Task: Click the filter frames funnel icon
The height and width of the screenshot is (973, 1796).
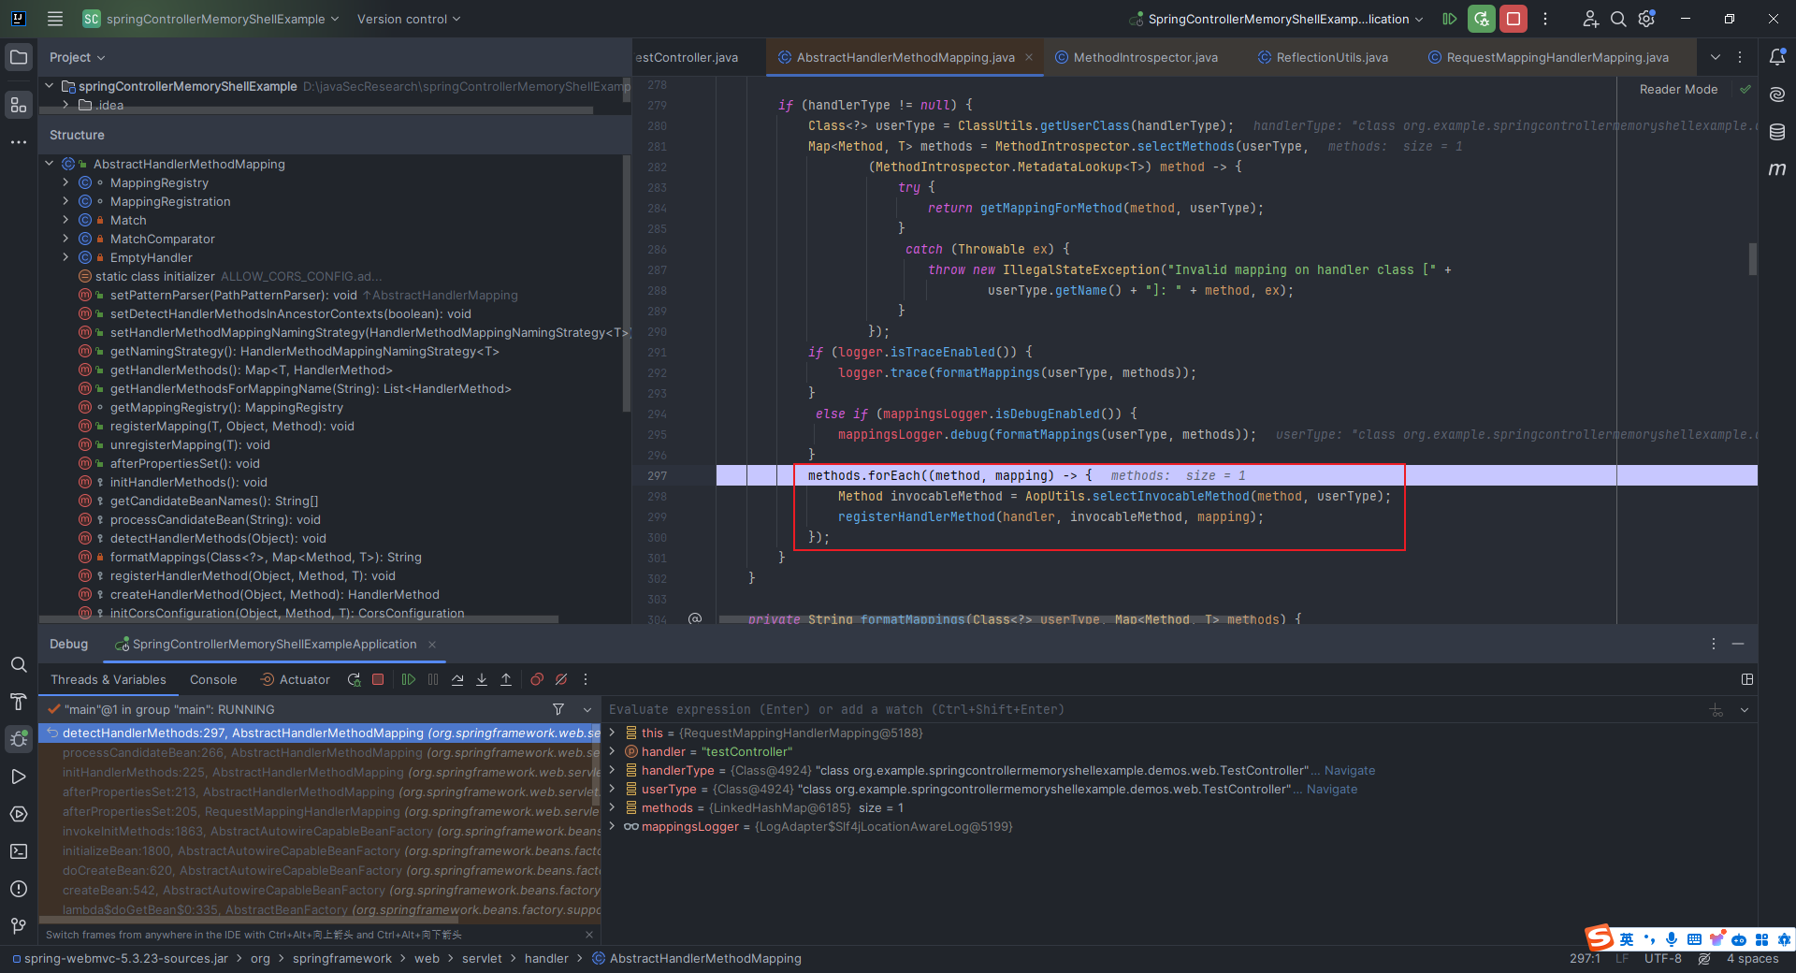Action: click(x=558, y=710)
